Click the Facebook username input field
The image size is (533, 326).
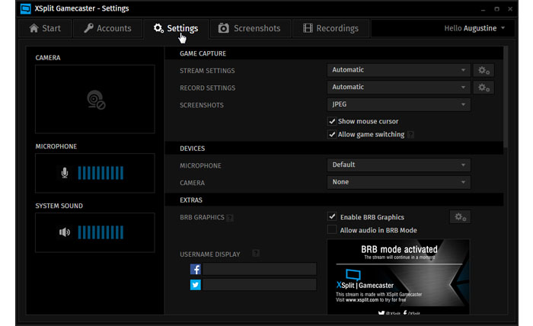pyautogui.click(x=260, y=269)
